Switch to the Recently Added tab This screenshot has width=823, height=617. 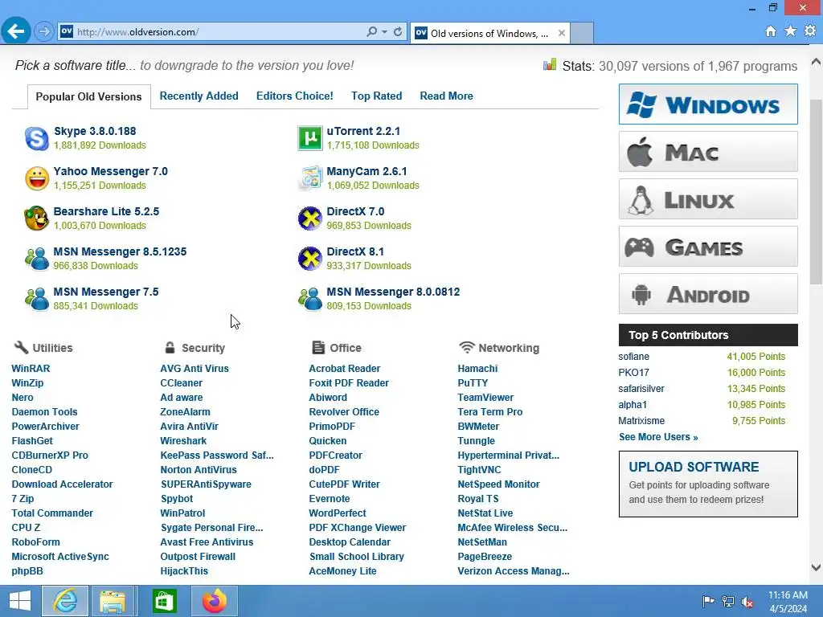point(199,96)
